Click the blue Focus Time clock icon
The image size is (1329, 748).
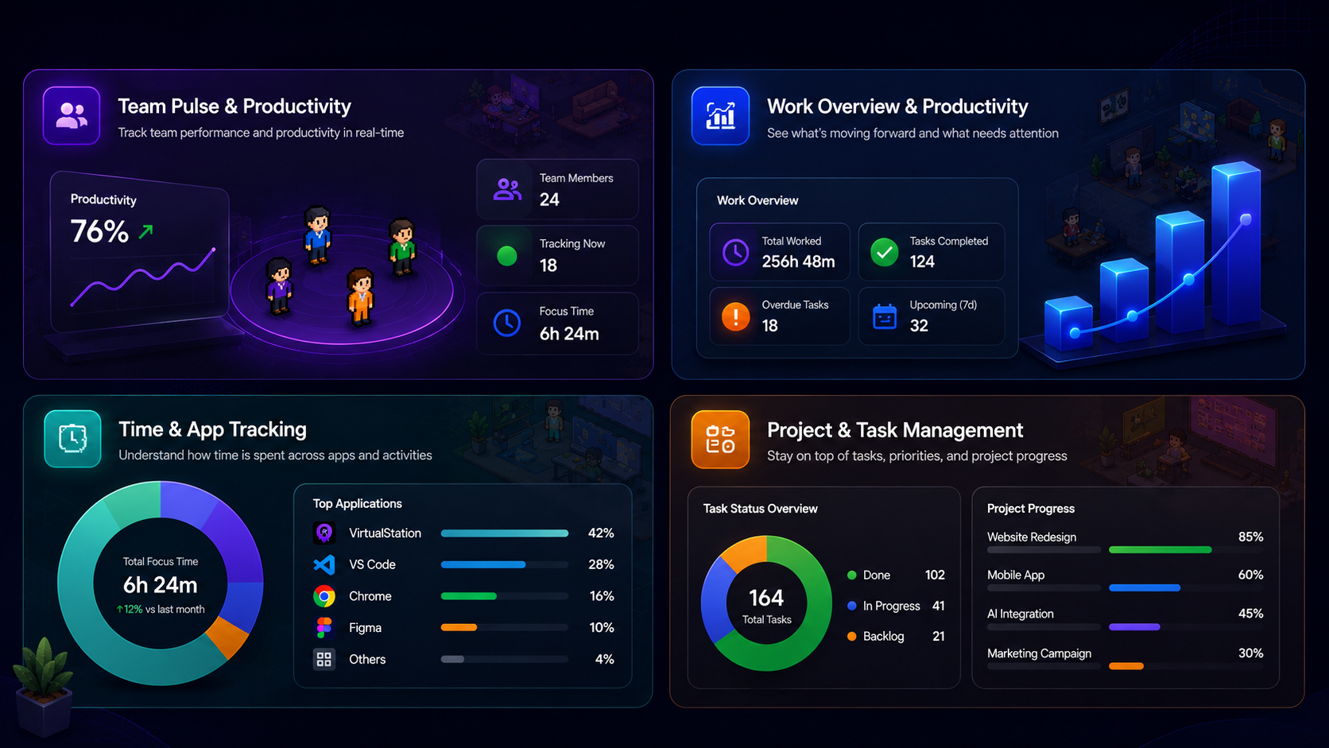click(x=507, y=323)
